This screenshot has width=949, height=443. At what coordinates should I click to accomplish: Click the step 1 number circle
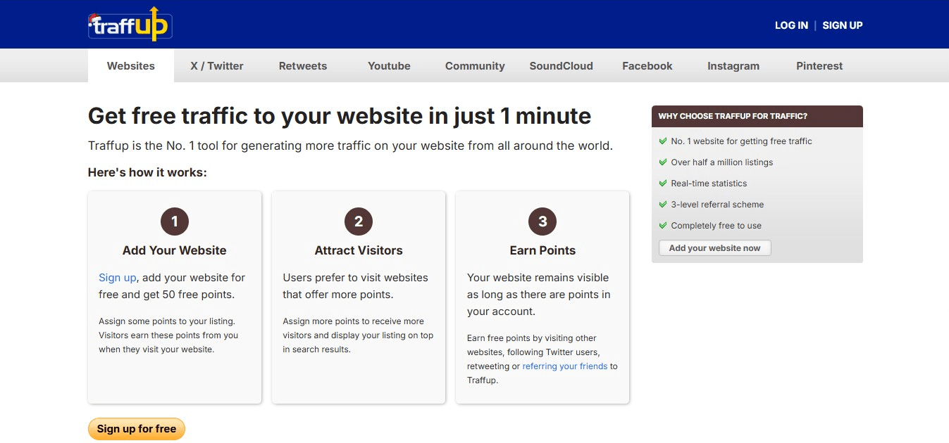[x=175, y=222]
